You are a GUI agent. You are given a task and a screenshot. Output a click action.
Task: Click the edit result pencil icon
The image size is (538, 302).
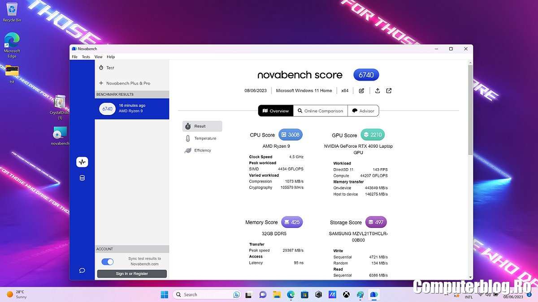click(361, 91)
